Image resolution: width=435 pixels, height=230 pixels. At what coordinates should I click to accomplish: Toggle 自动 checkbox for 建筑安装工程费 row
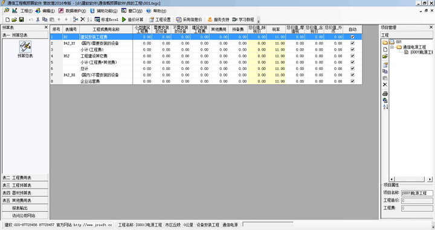pos(352,37)
